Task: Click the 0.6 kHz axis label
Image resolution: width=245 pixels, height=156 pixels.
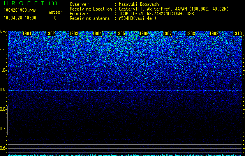Action: tap(4, 148)
